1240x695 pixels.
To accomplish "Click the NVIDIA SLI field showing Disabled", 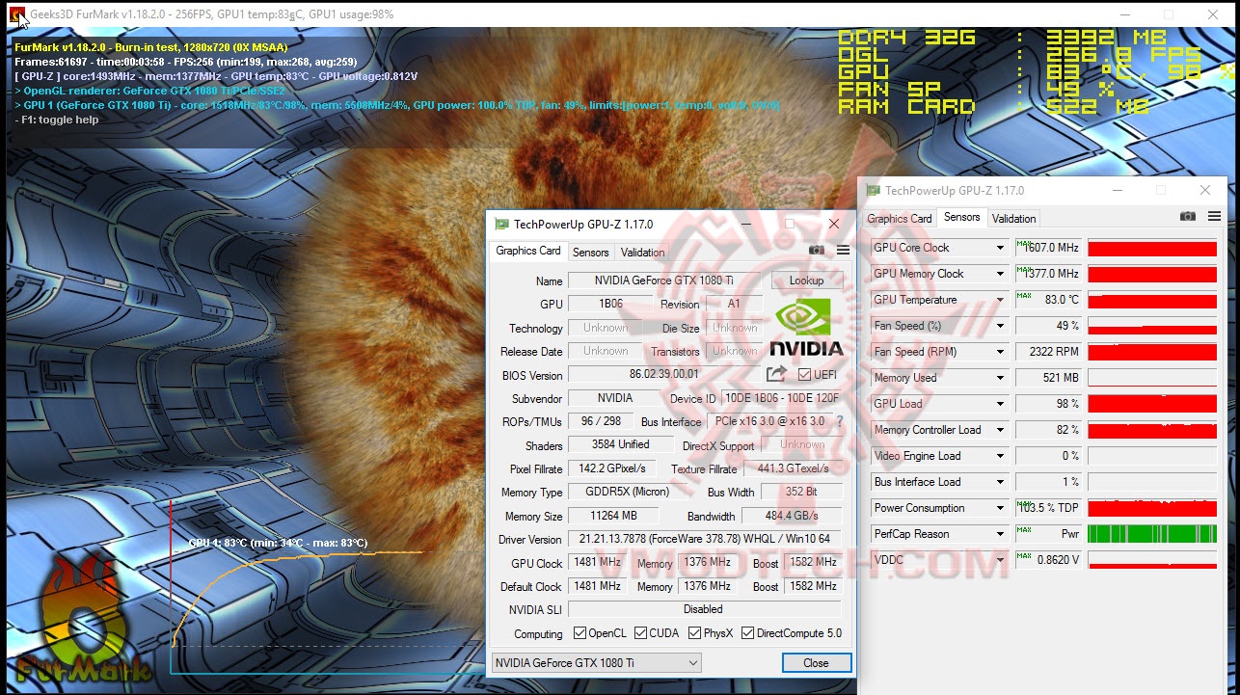I will coord(705,609).
